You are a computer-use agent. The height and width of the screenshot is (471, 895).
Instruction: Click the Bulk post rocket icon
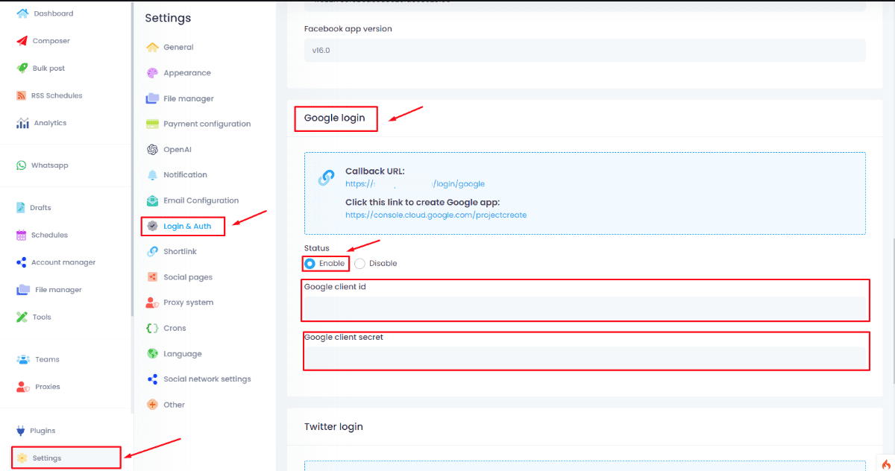click(22, 68)
